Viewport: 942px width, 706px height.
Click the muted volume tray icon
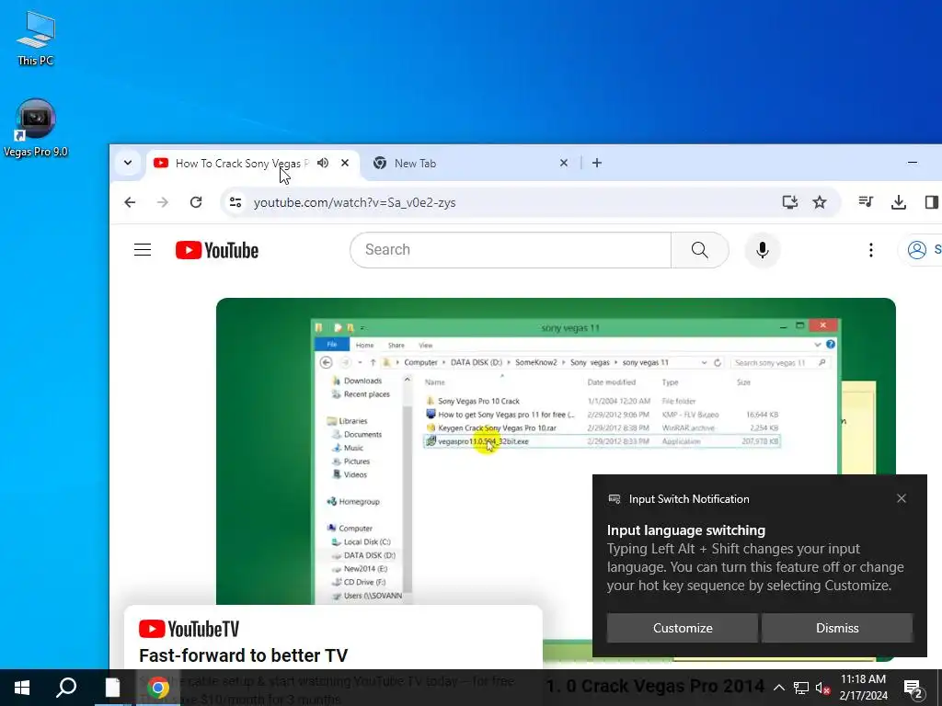822,688
